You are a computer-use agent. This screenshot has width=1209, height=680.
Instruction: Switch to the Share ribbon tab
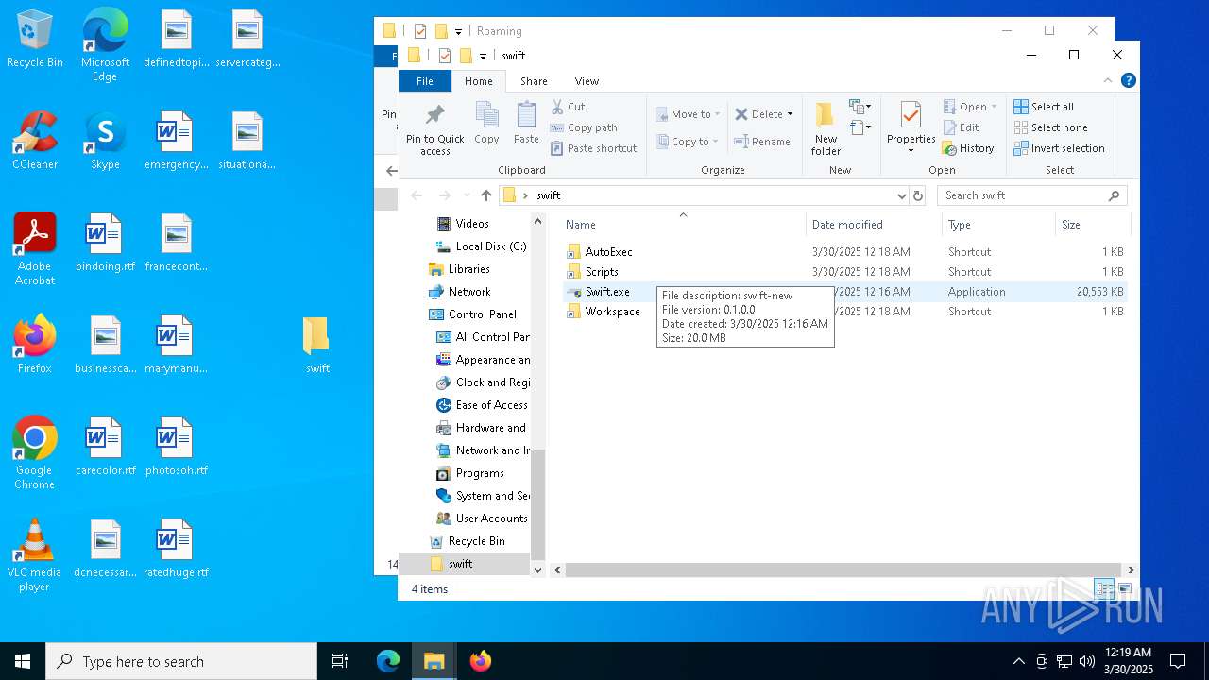(x=534, y=81)
